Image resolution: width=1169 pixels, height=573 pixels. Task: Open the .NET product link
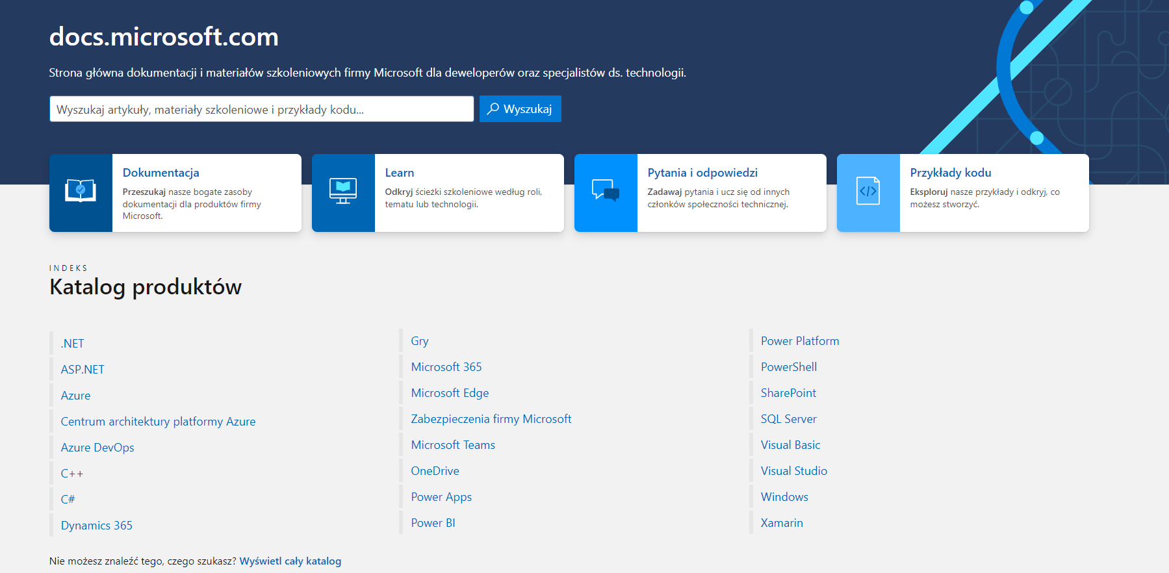pos(72,344)
